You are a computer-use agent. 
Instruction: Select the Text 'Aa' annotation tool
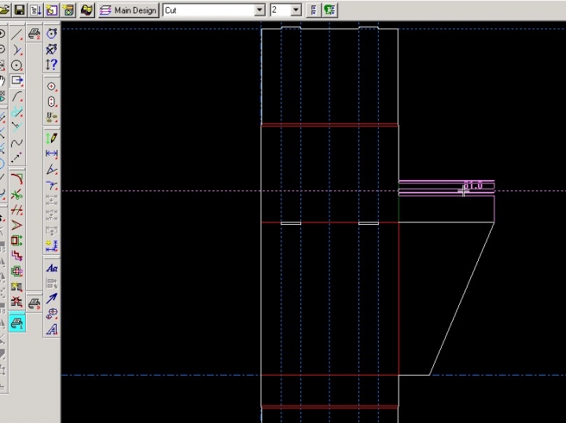click(52, 268)
